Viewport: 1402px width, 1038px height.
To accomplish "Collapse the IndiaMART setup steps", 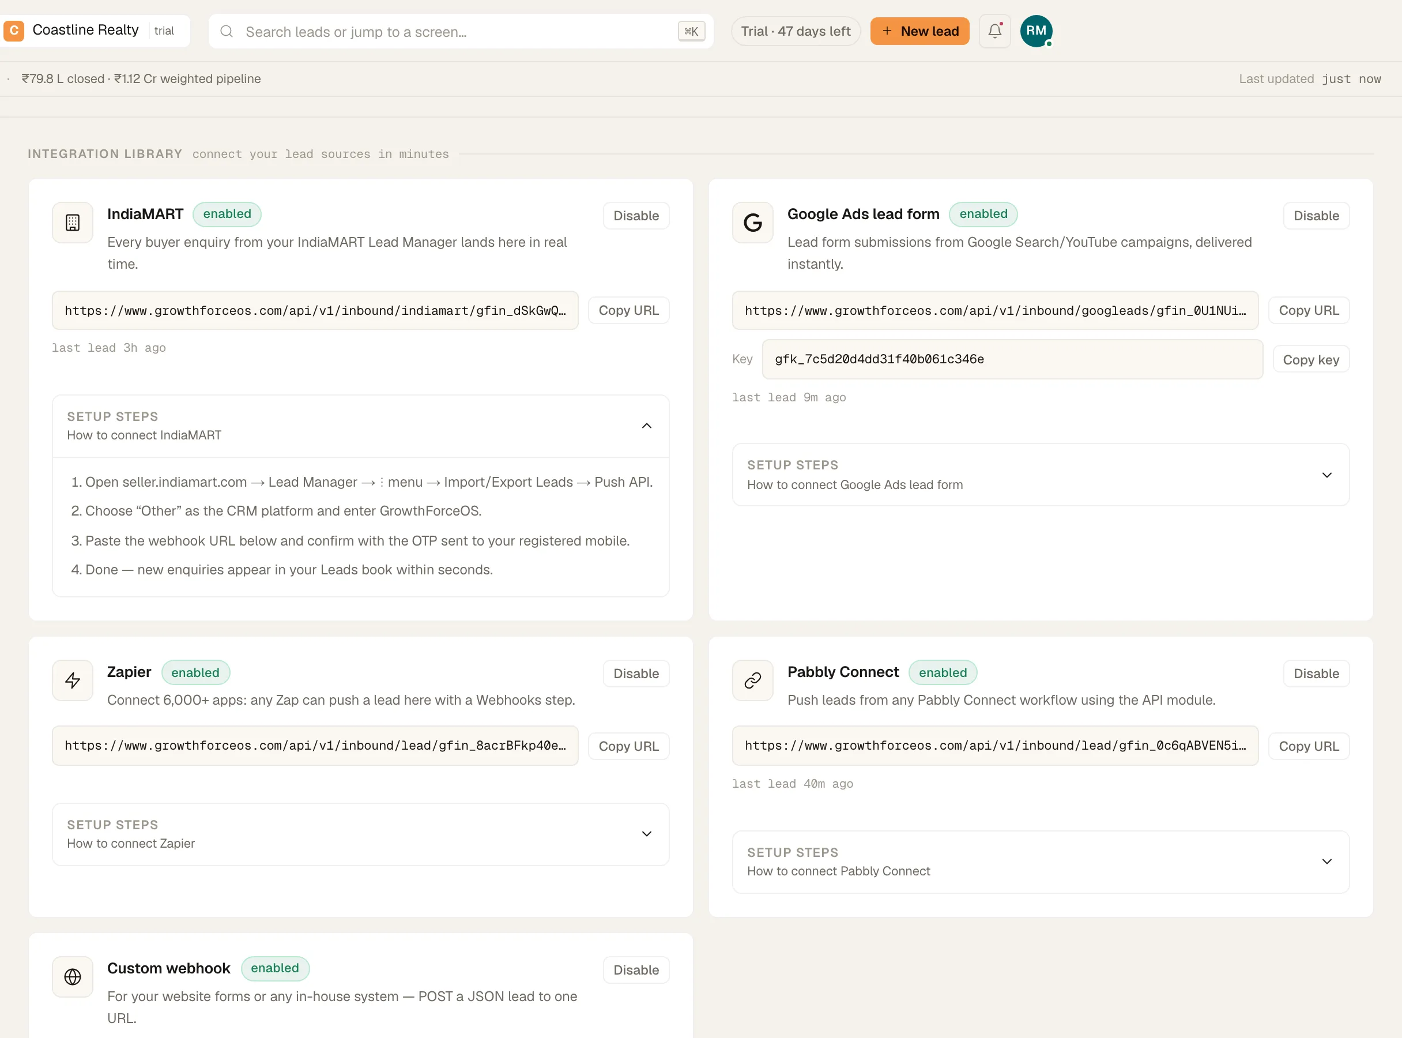I will pyautogui.click(x=360, y=426).
